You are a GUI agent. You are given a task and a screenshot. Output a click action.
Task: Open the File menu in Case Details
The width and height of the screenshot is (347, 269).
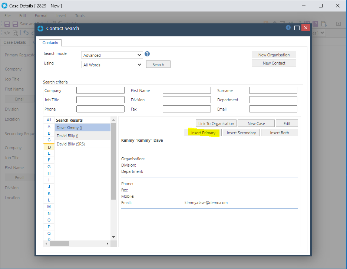(7, 16)
